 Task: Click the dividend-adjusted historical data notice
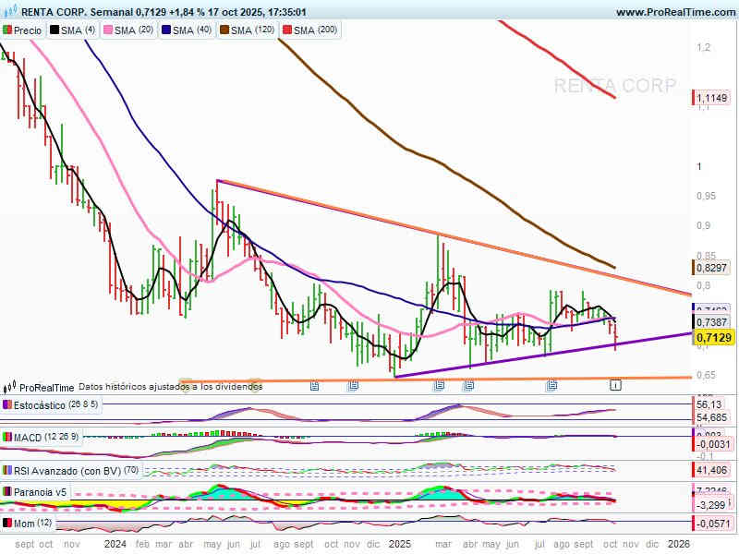170,387
